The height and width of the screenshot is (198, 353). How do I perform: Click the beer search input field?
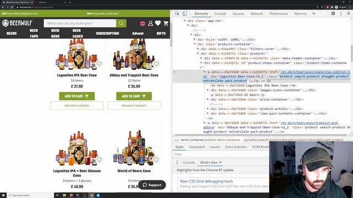[80, 23]
